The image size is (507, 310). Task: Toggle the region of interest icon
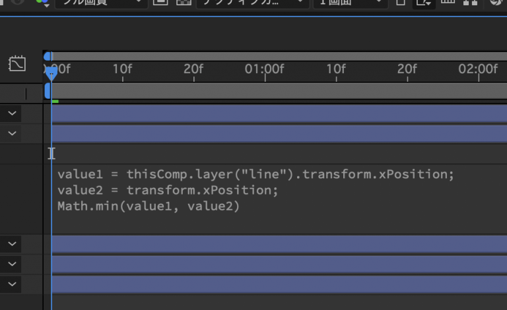coord(160,3)
